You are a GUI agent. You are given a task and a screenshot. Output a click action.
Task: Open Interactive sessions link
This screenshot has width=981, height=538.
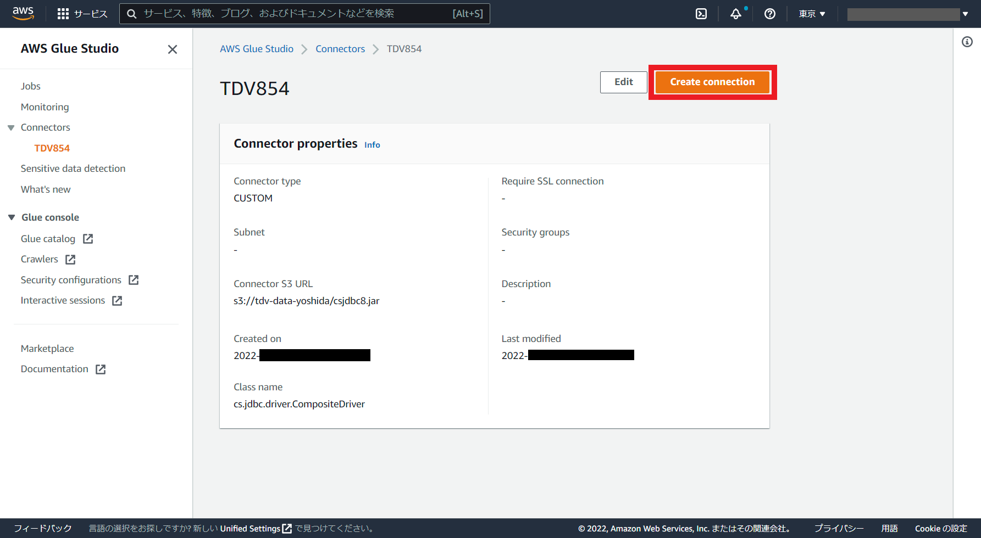pyautogui.click(x=63, y=300)
